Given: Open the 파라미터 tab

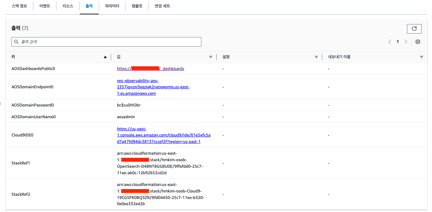Looking at the screenshot, I should 112,6.
